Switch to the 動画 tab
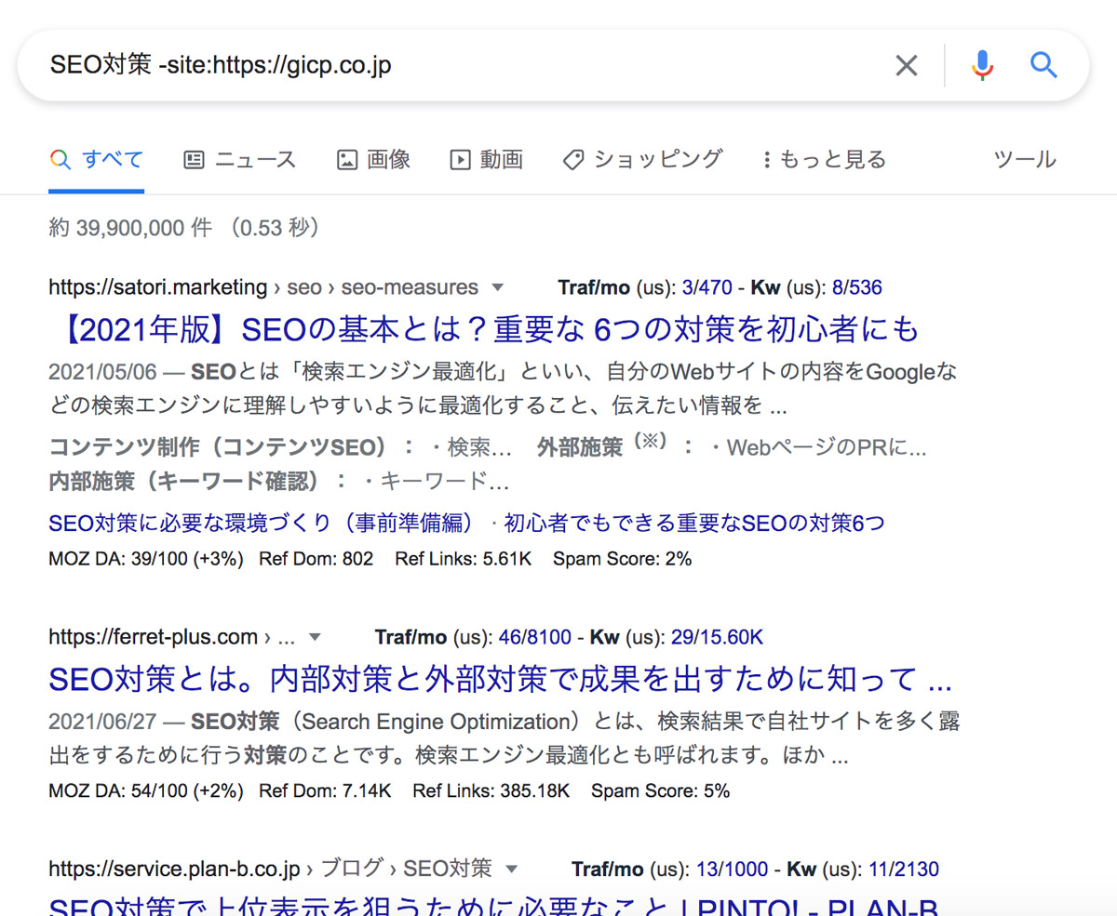The image size is (1117, 916). click(x=486, y=160)
